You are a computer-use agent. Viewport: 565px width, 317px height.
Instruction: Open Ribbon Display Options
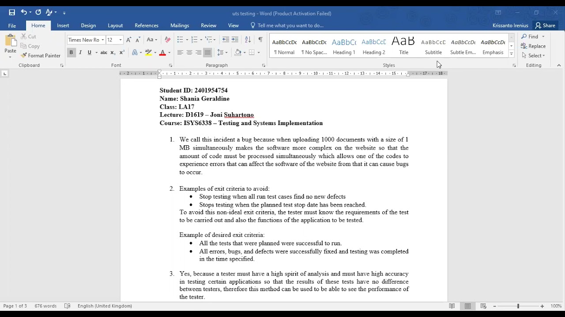coord(498,13)
